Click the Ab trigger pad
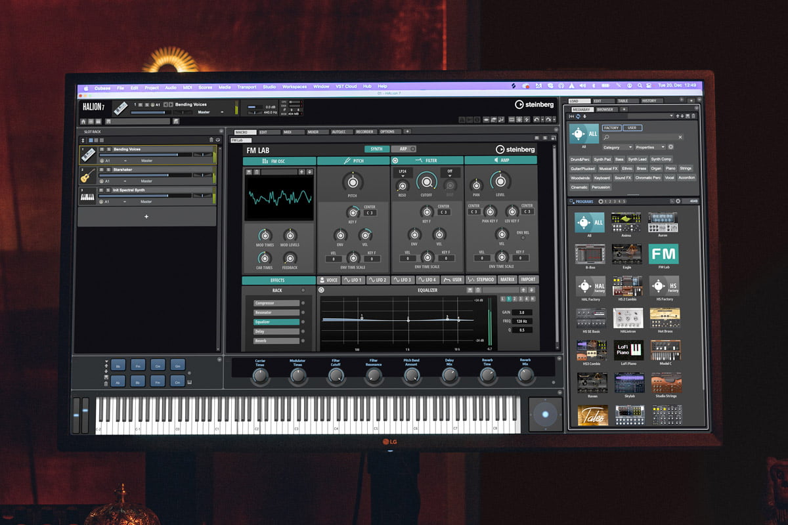Viewport: 788px width, 525px height. pyautogui.click(x=119, y=381)
